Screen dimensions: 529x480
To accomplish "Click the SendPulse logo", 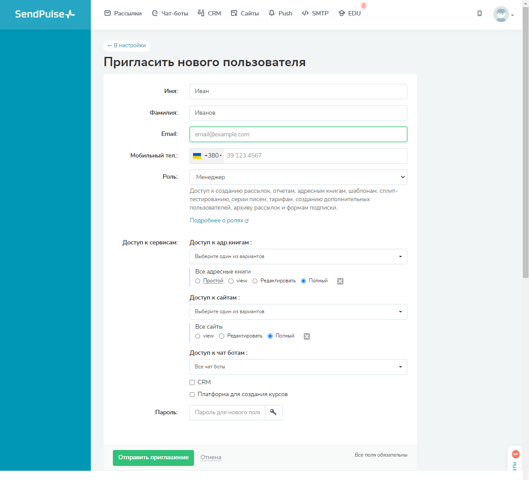I will 45,14.
